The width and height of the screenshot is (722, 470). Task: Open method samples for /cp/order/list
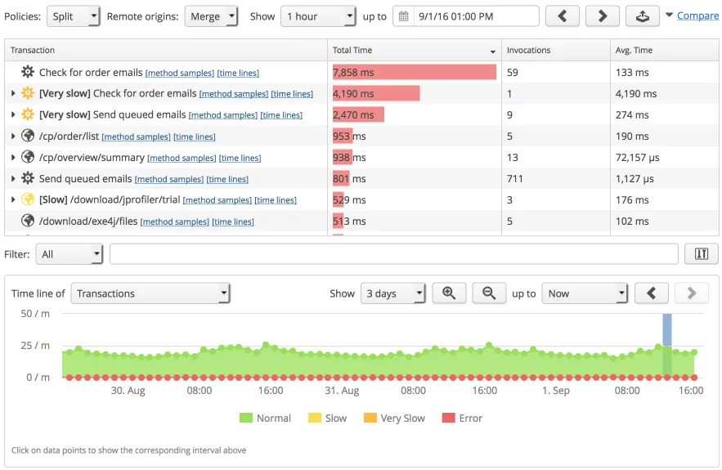pos(136,137)
